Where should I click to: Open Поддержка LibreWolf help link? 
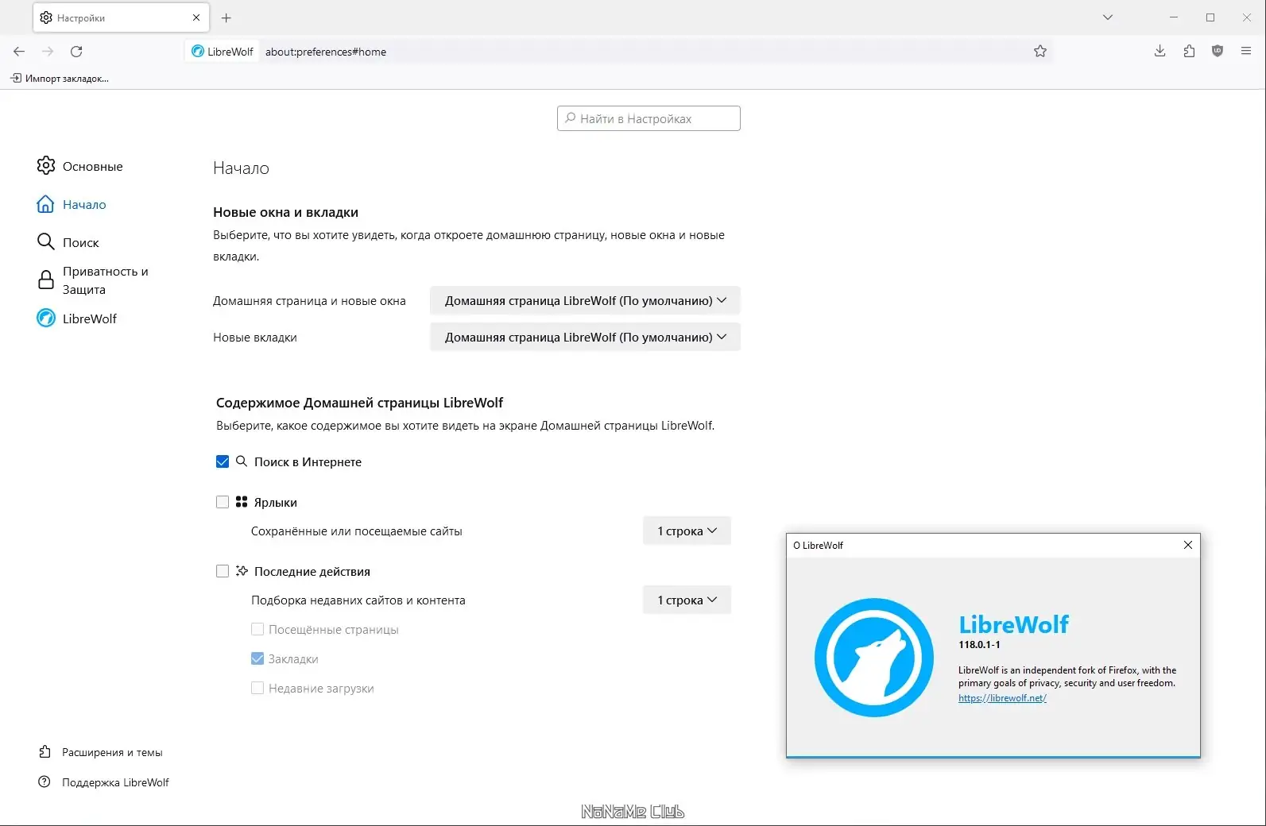[104, 782]
